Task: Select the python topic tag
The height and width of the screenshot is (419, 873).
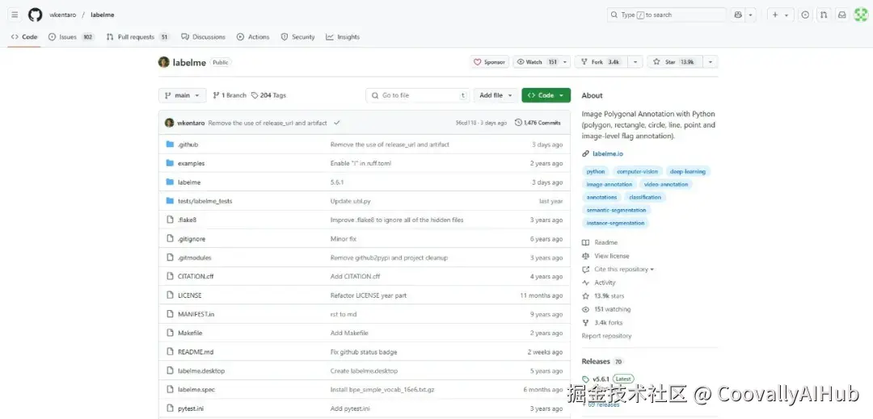Action: click(x=596, y=172)
